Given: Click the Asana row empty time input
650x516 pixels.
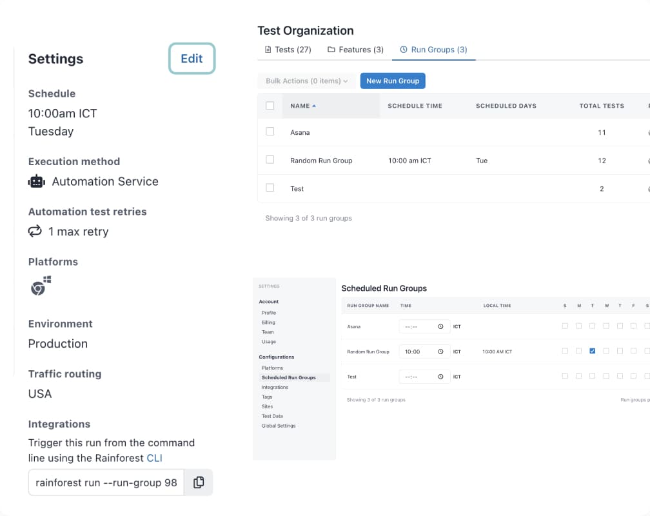Looking at the screenshot, I should click(x=424, y=326).
